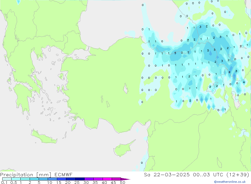251x184 pixels.
Task: Click the 'Precipitation' title text
Action: click(x=17, y=175)
